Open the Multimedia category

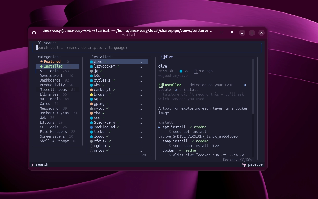point(58,99)
